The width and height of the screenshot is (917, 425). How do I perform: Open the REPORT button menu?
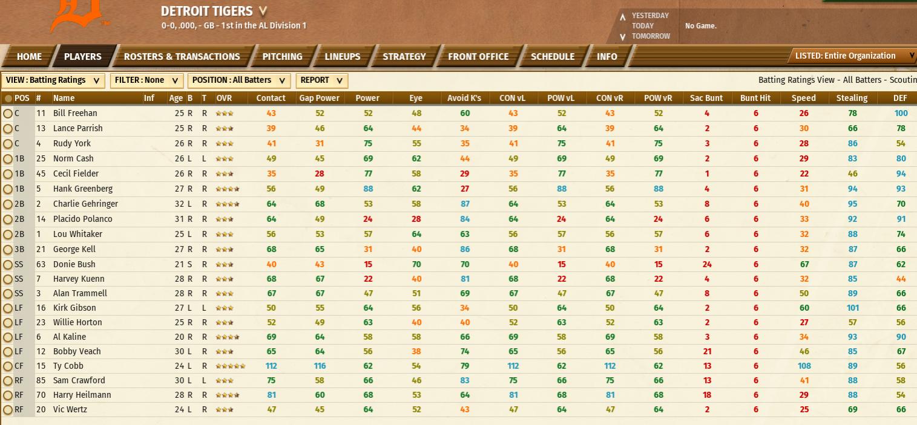[321, 80]
